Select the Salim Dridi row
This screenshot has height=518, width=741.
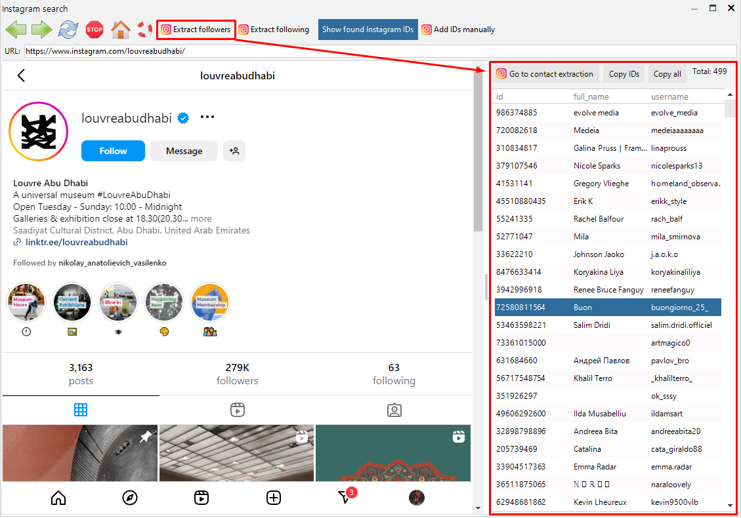pyautogui.click(x=608, y=325)
